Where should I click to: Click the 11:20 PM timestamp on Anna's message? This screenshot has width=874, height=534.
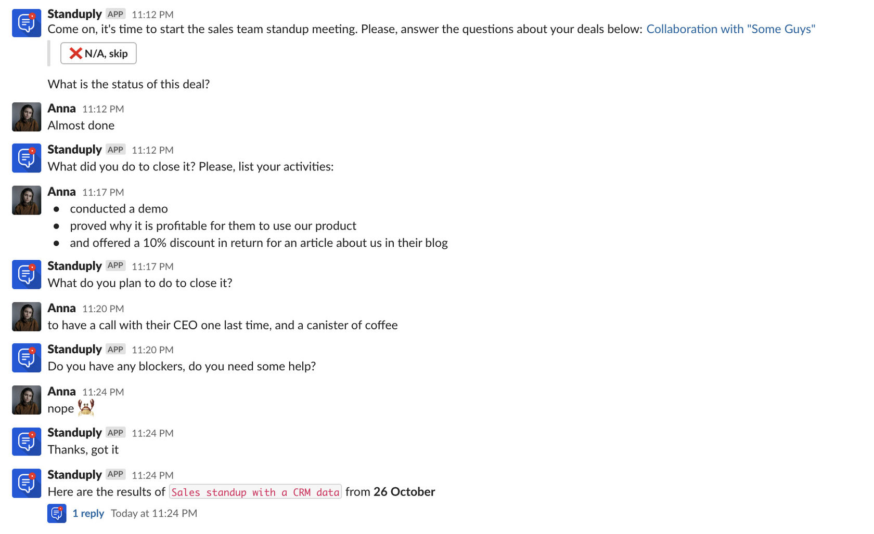(103, 309)
